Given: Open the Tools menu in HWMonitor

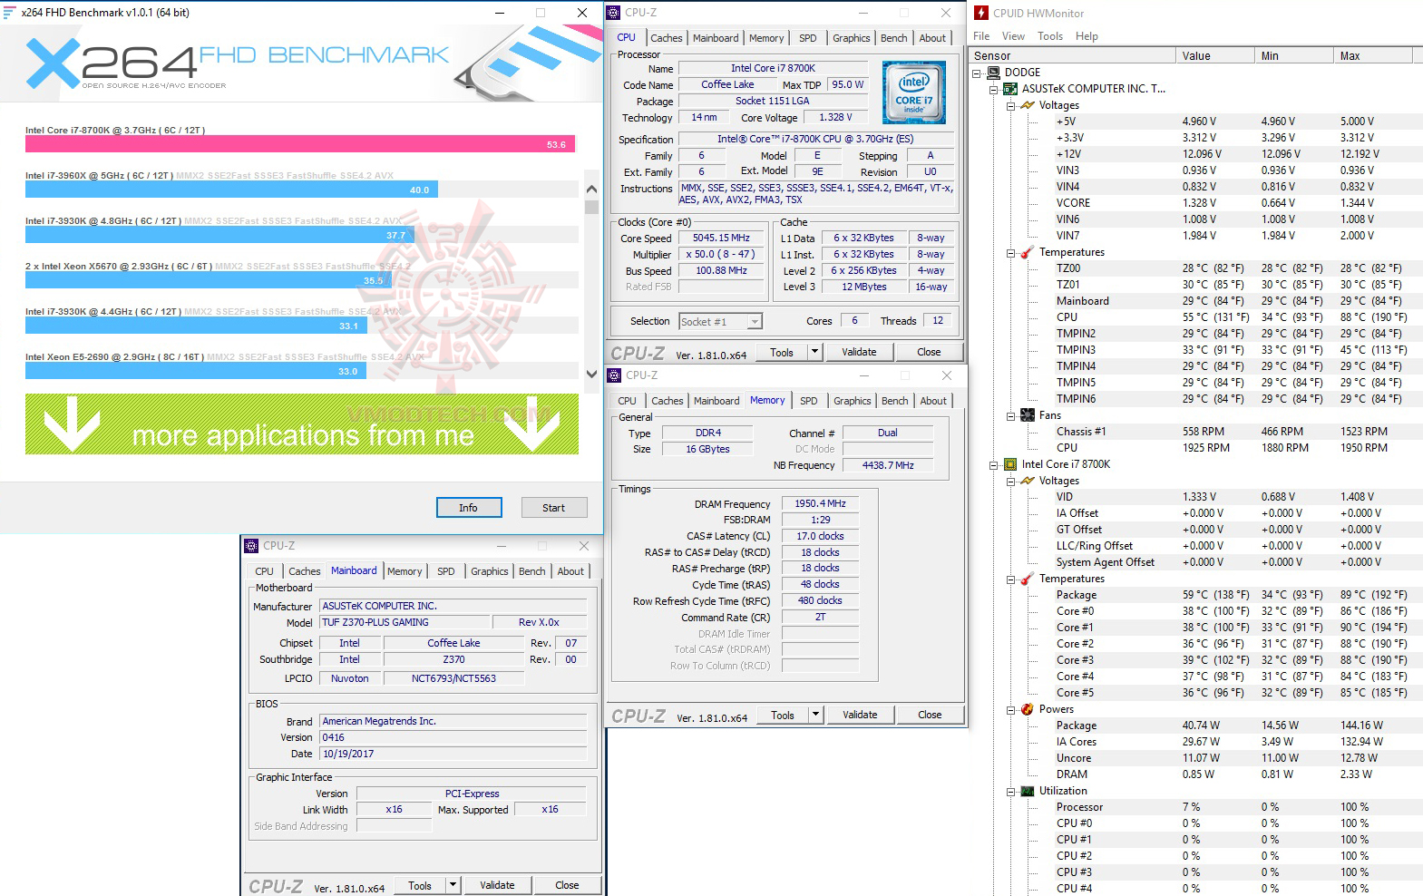Looking at the screenshot, I should pyautogui.click(x=1050, y=36).
